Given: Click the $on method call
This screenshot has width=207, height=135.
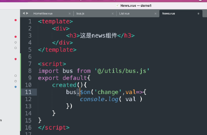Looking at the screenshot, I should pyautogui.click(x=85, y=92).
